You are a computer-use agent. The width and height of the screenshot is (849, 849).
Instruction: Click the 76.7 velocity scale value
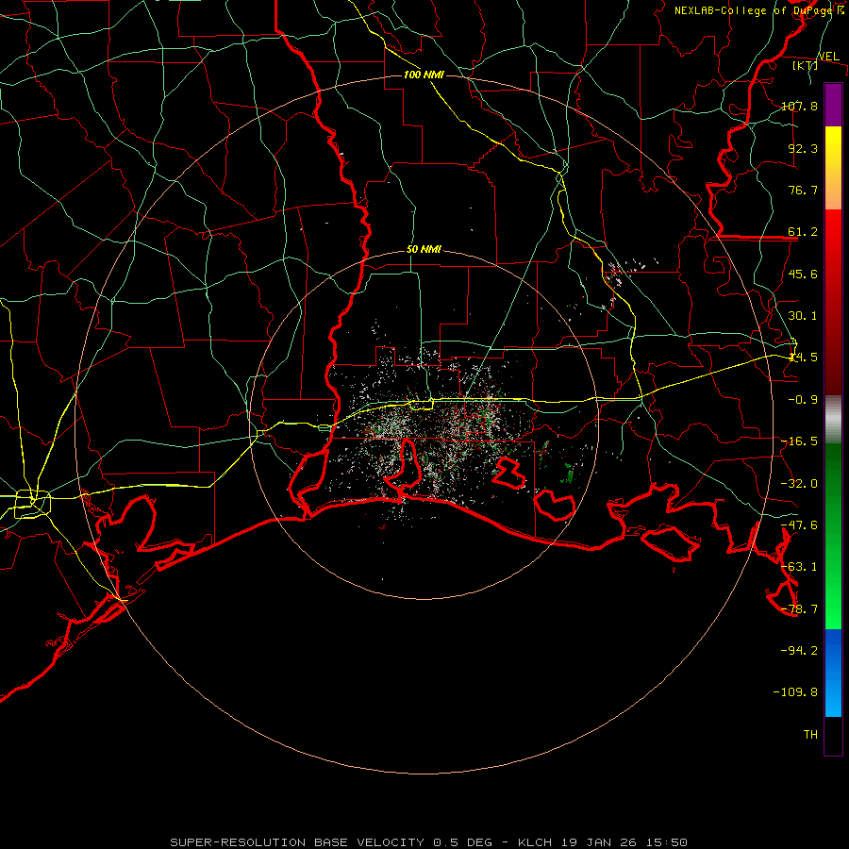point(803,190)
